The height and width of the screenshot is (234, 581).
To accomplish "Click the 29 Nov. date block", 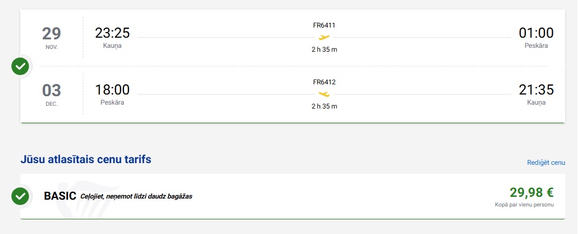I will tap(51, 37).
